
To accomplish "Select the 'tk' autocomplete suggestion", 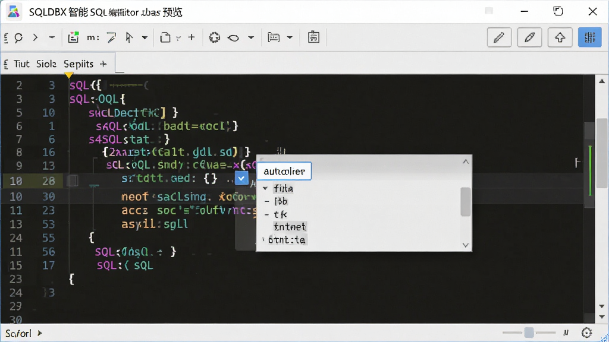I will point(281,214).
